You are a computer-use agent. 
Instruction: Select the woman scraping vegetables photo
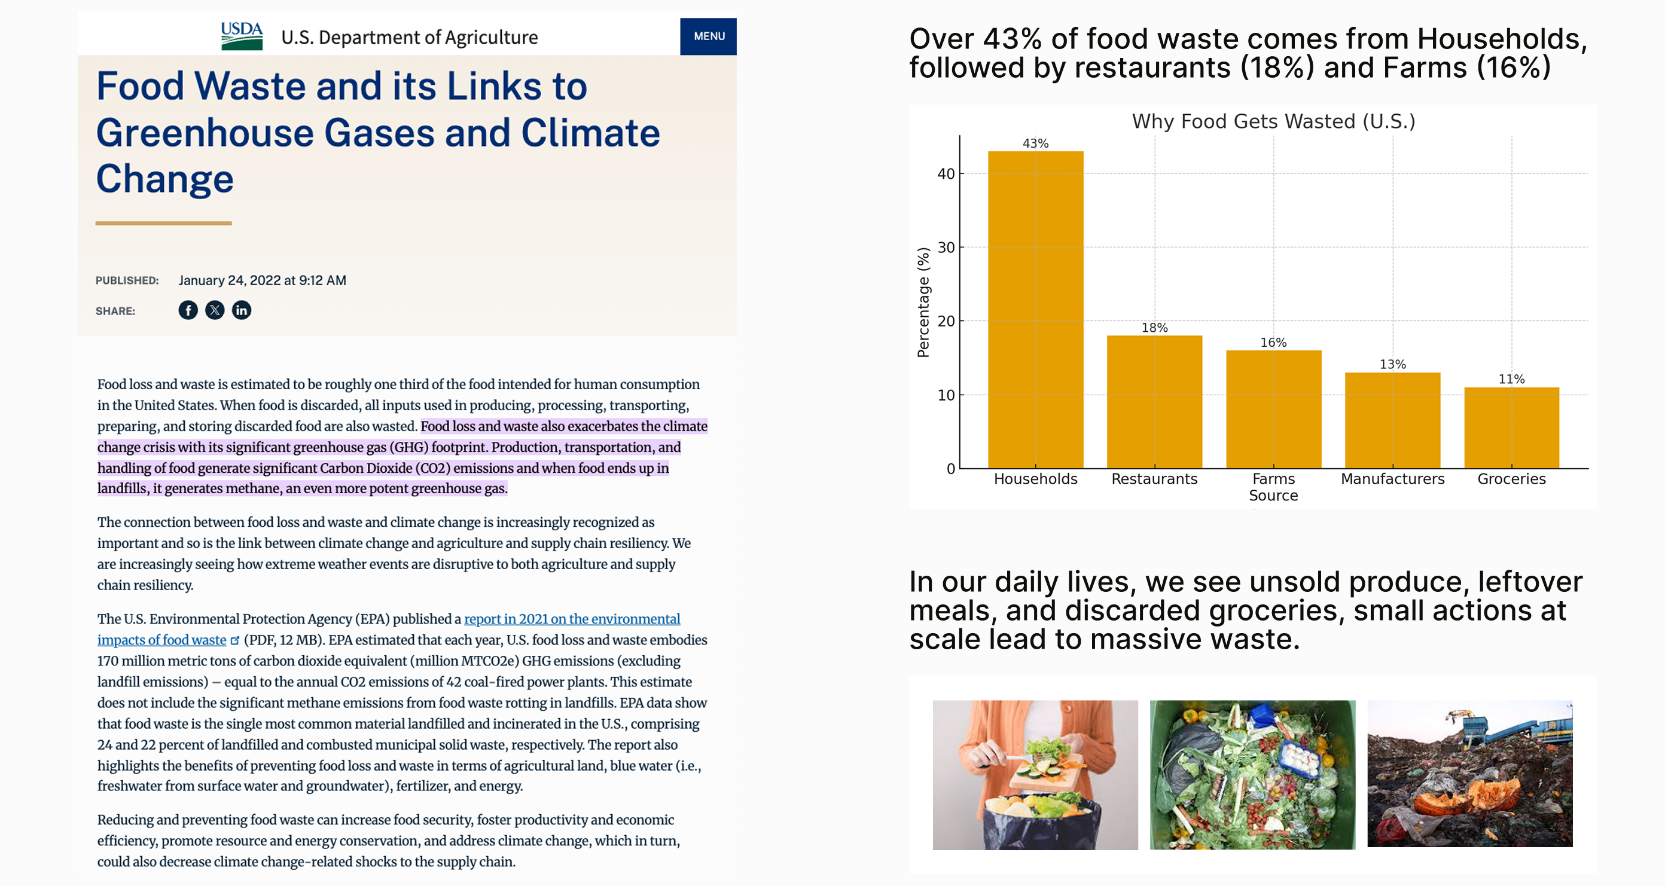coord(1034,774)
